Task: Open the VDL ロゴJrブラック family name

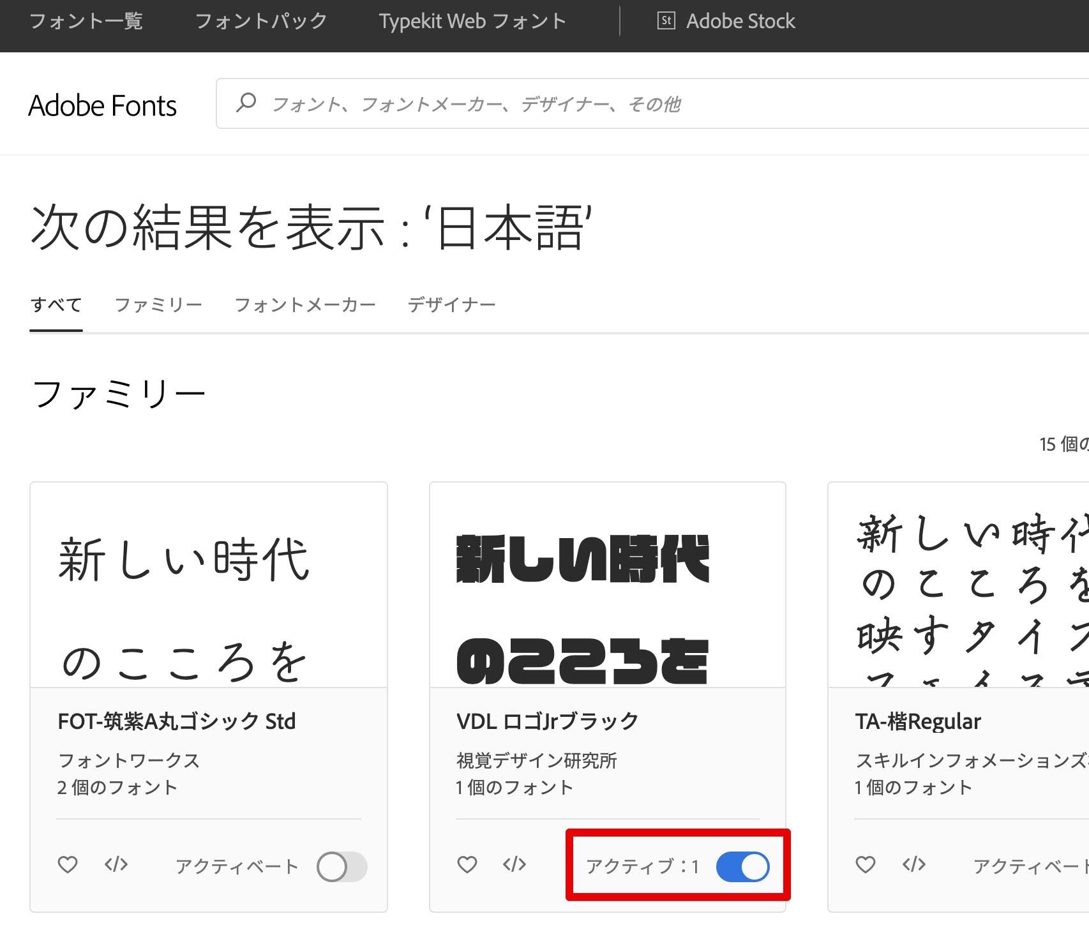Action: point(548,721)
